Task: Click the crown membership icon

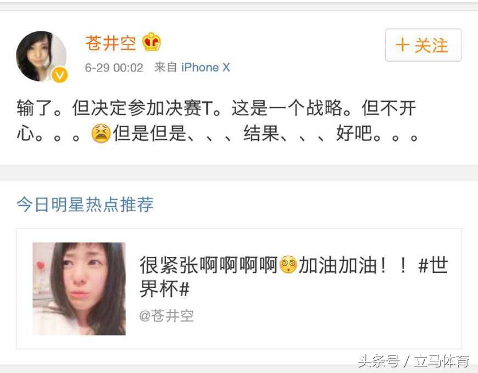Action: pyautogui.click(x=152, y=42)
